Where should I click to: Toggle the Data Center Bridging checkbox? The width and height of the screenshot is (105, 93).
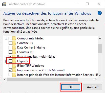10,48
